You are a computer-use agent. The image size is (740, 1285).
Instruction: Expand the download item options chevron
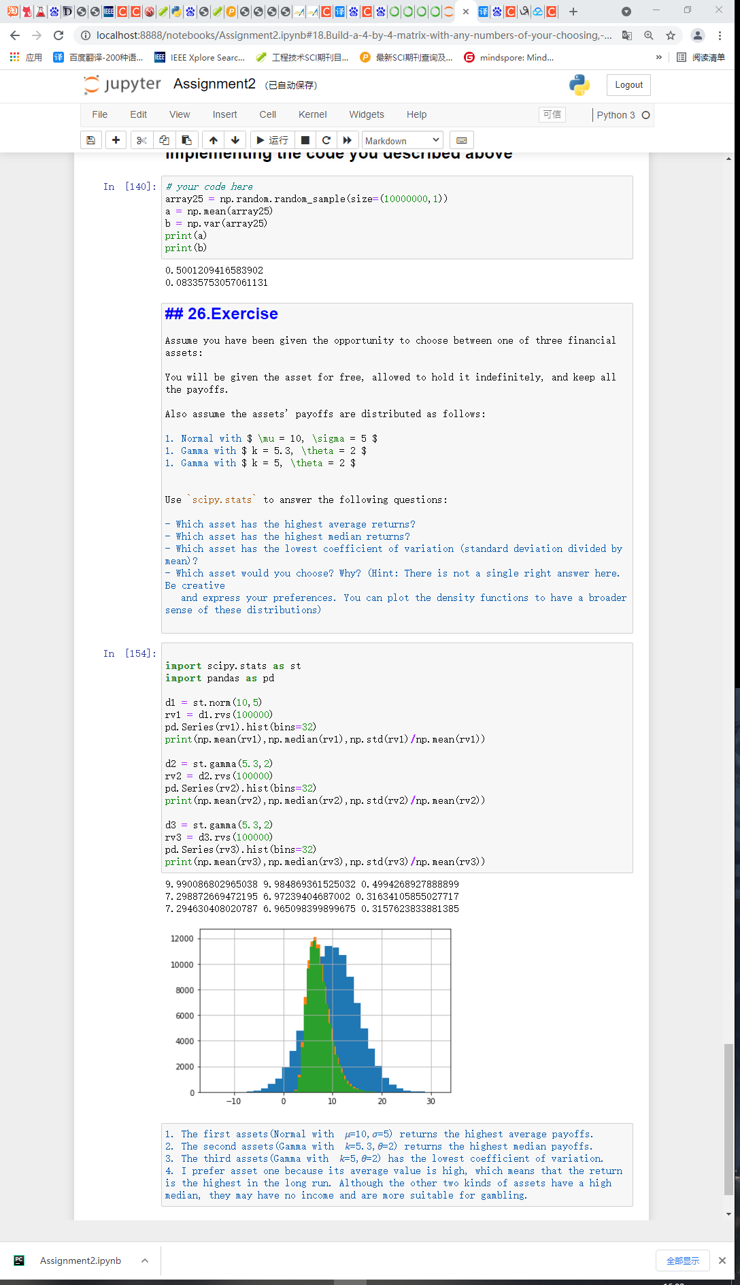point(145,1260)
